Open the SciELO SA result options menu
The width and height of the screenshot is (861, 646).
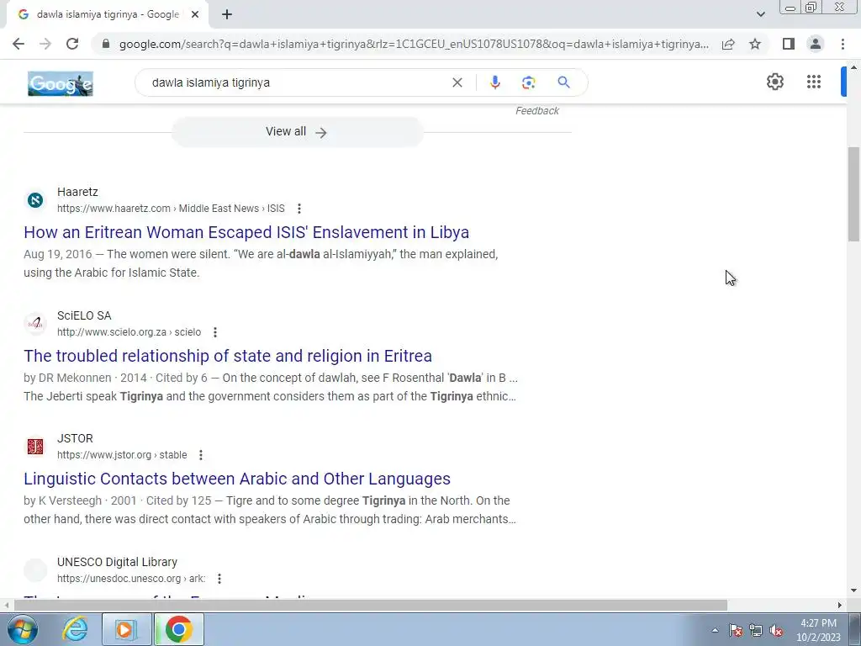click(215, 332)
